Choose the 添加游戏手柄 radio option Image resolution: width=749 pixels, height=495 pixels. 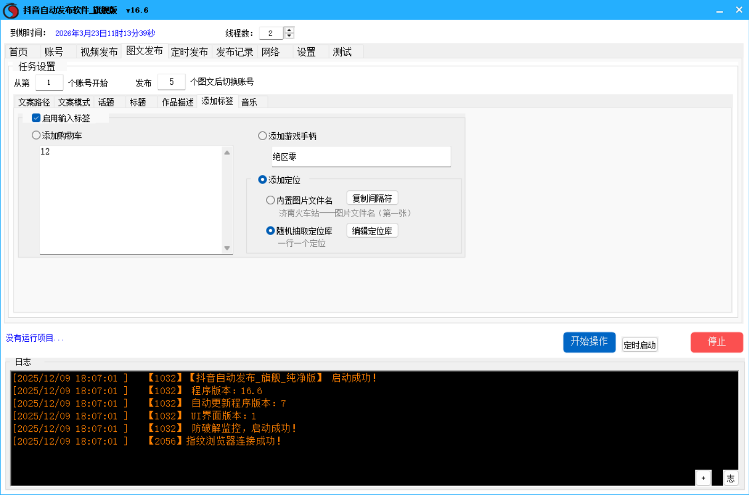click(x=262, y=136)
